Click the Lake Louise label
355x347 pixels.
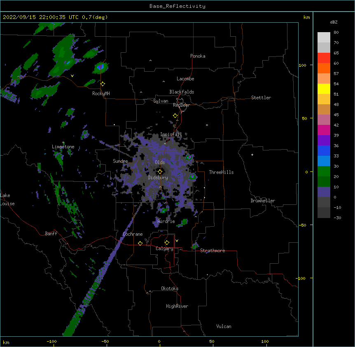click(7, 199)
